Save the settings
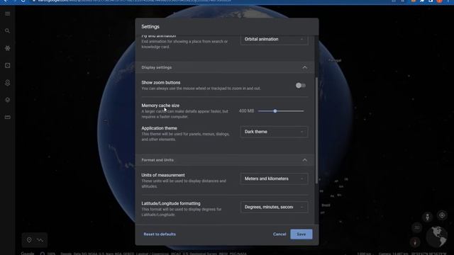The image size is (454, 255). [x=301, y=234]
